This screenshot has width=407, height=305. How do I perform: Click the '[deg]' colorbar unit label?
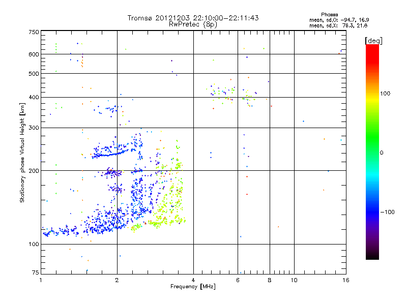[373, 41]
